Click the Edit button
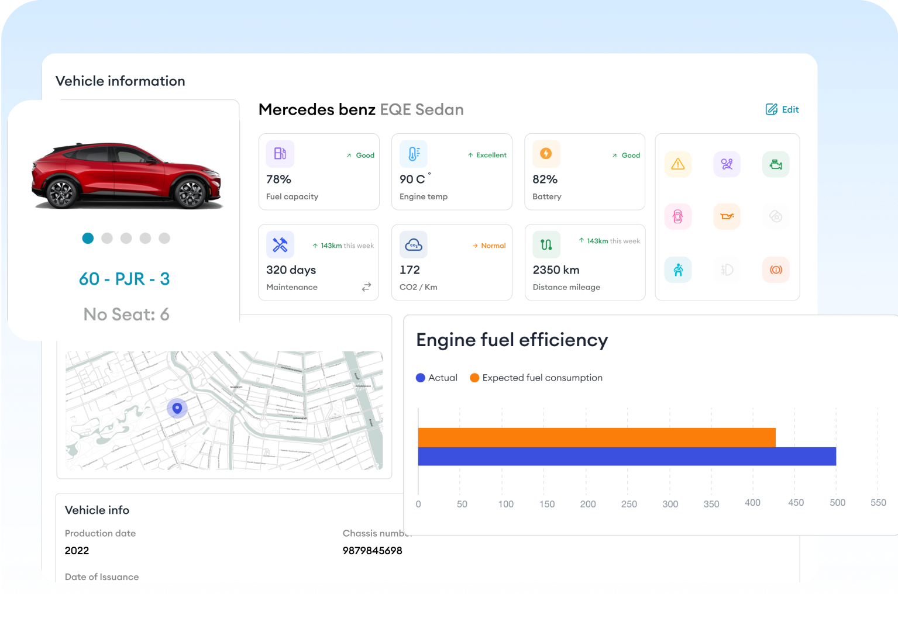898x632 pixels. point(782,109)
